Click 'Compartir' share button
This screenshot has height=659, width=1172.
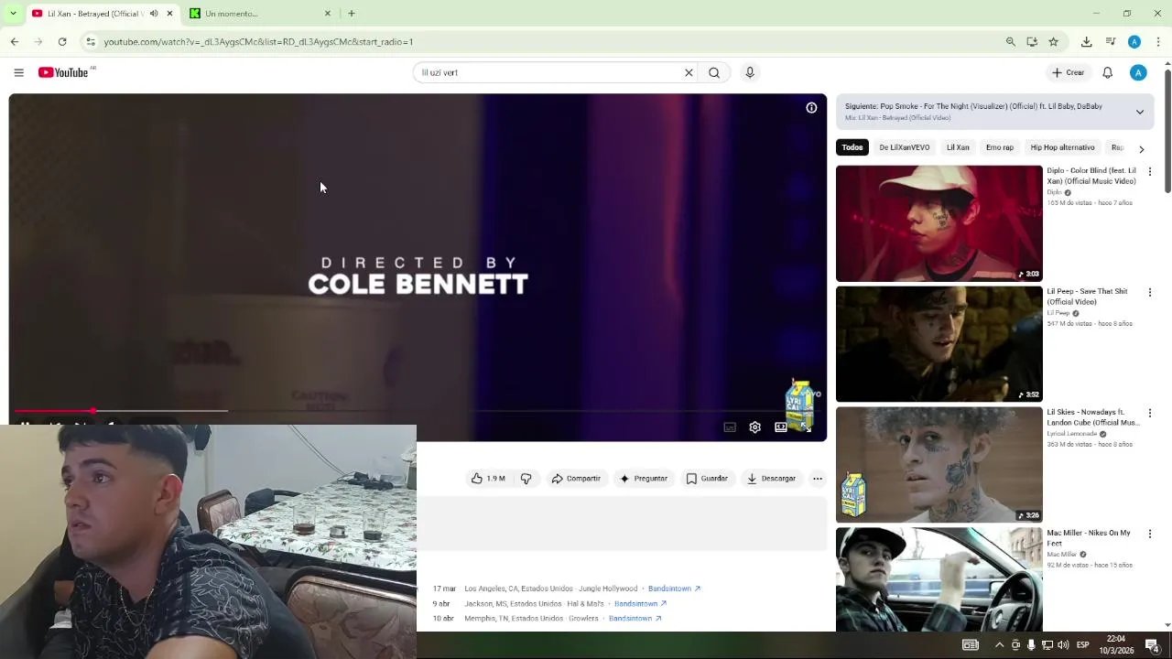coord(576,479)
